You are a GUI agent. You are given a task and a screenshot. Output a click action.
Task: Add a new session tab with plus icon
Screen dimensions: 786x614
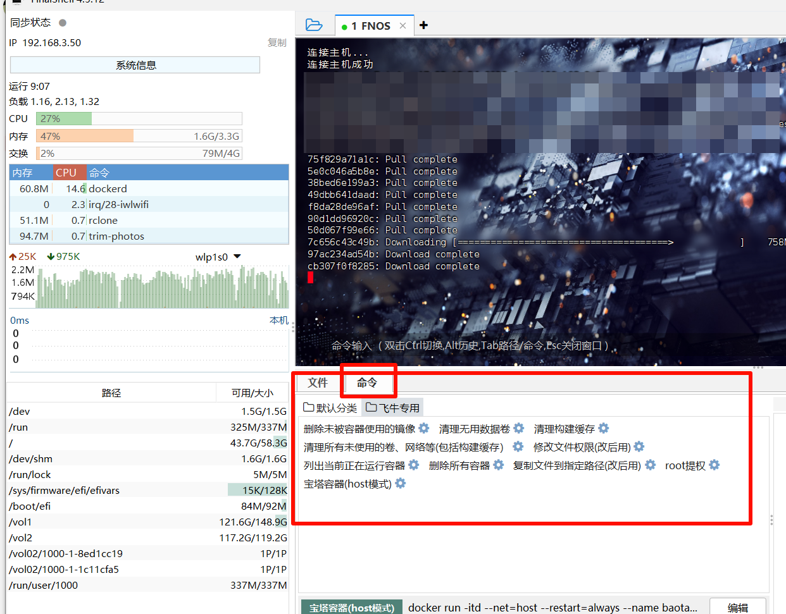[x=423, y=25]
